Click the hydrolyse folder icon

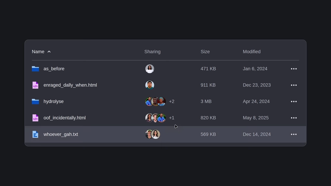tap(35, 102)
